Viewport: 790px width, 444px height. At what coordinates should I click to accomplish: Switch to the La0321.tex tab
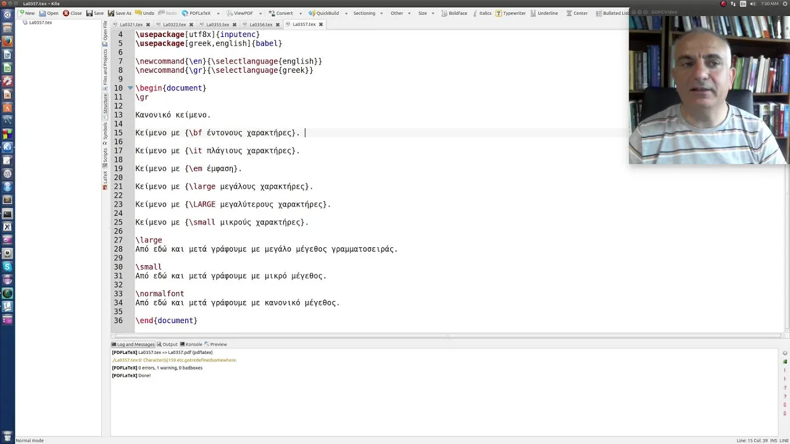(131, 25)
